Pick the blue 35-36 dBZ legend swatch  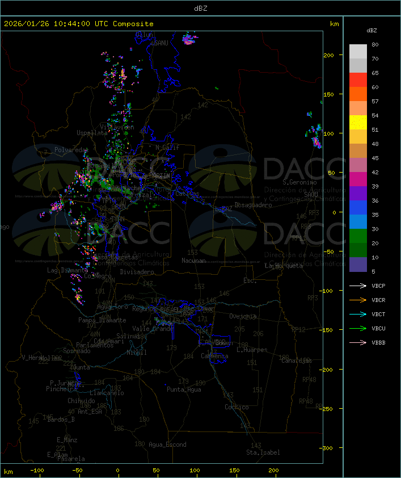click(x=358, y=208)
